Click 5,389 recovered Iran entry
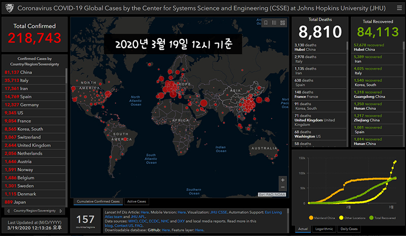The height and width of the screenshot is (236, 406). coord(377,59)
